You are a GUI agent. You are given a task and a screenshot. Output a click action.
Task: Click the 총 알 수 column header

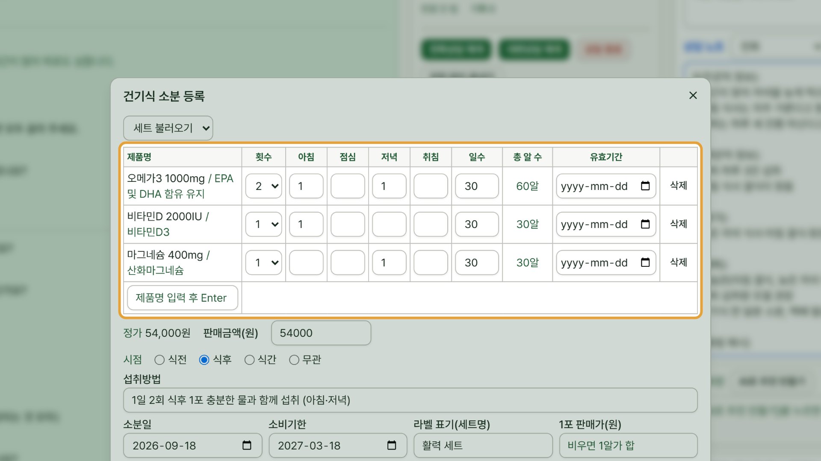[527, 157]
